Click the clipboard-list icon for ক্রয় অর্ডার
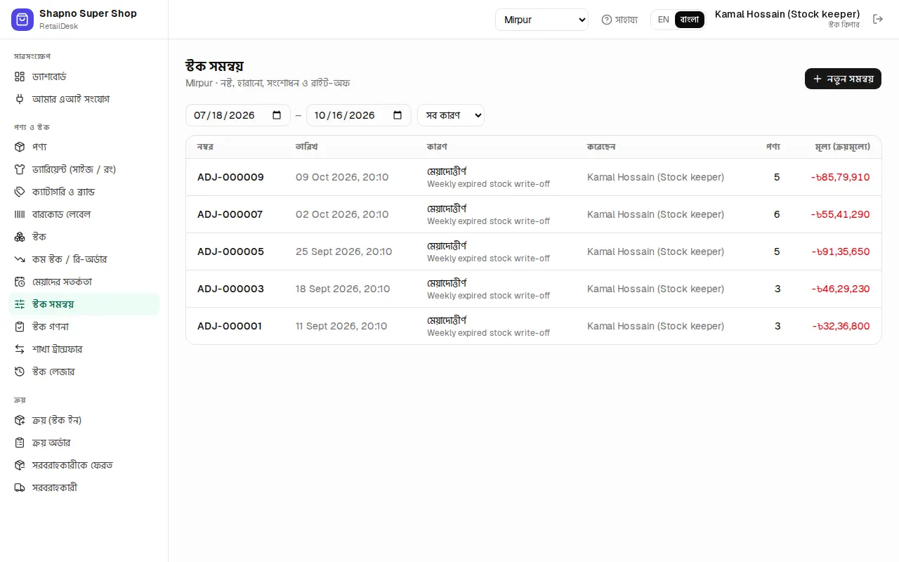The width and height of the screenshot is (899, 562). click(x=20, y=443)
